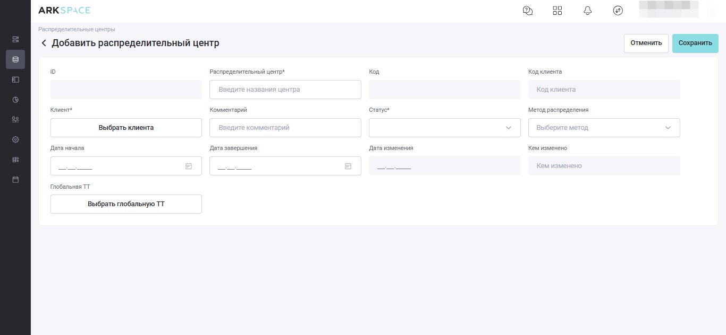
Task: Open the help chat icon in header
Action: point(528,11)
